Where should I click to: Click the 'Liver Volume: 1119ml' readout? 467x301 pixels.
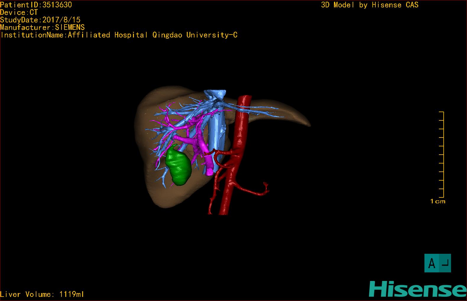[x=42, y=294]
